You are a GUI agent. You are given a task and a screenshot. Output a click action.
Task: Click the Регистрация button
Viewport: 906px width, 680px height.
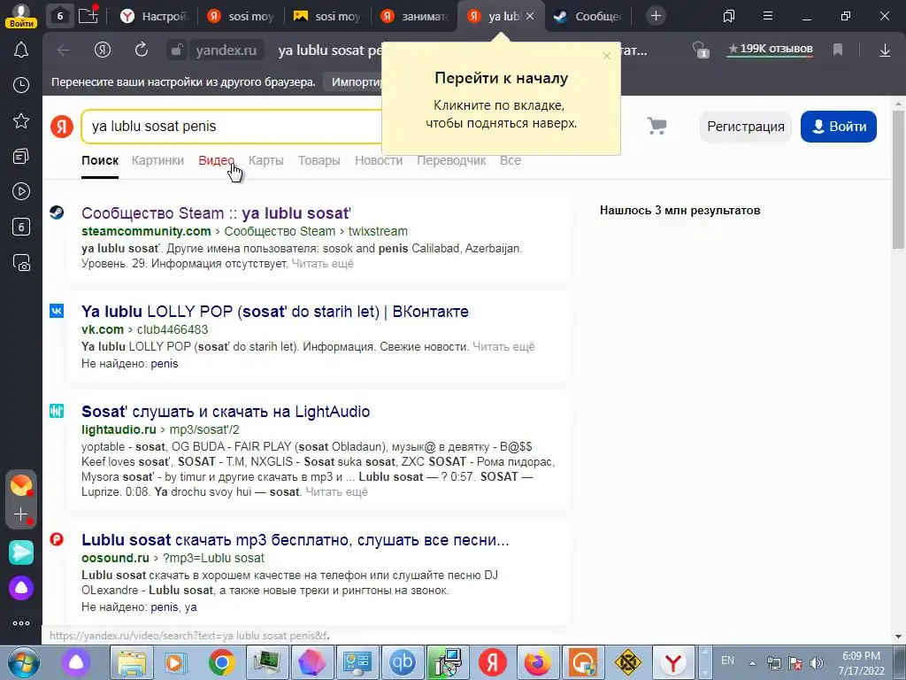click(x=745, y=126)
